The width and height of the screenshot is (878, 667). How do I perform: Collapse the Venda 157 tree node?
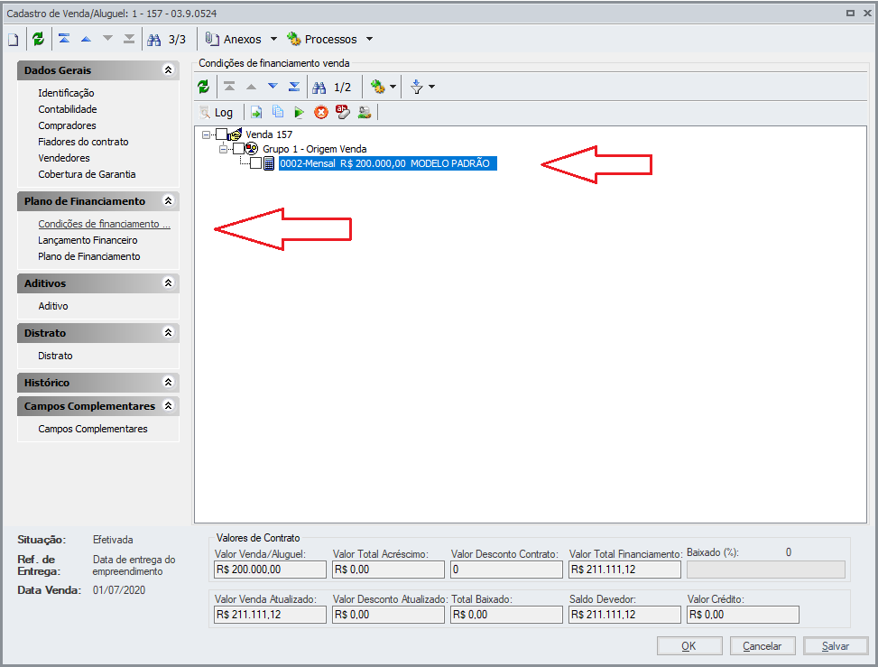(206, 135)
